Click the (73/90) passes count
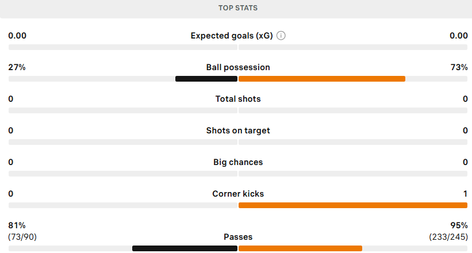Screen dimensions: 472x253 (x=22, y=237)
